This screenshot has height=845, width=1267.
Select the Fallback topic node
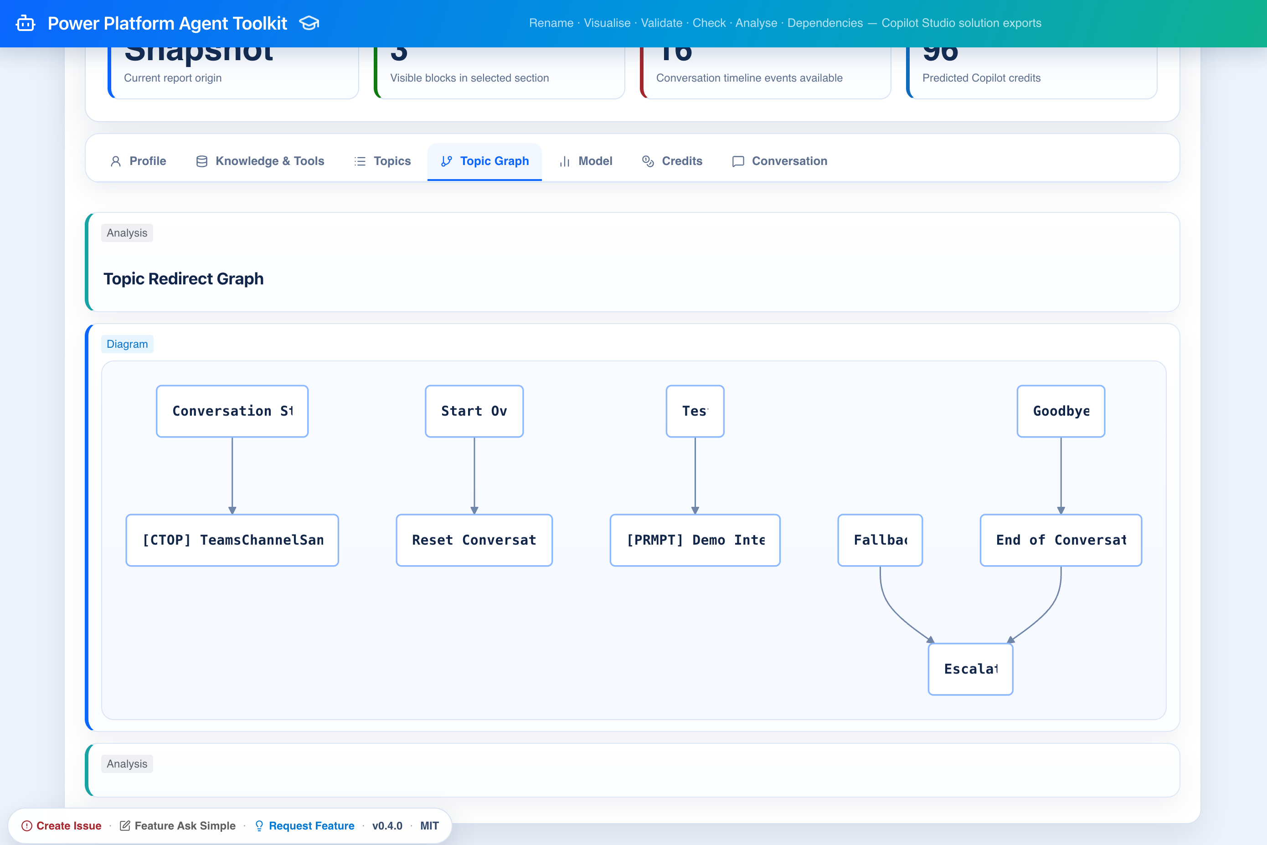[880, 540]
